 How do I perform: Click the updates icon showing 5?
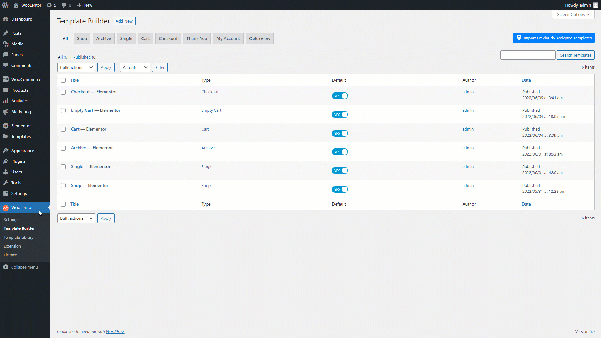coord(49,5)
